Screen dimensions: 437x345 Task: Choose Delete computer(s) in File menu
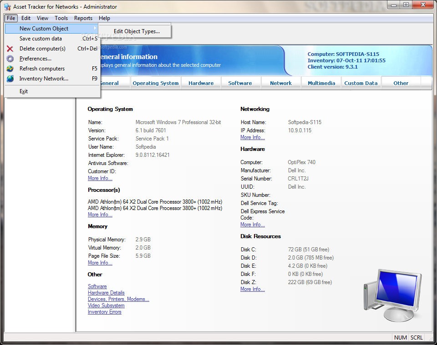coord(52,49)
